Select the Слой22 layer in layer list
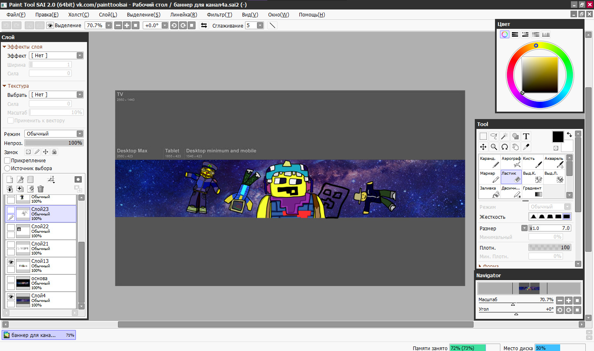 click(x=45, y=231)
